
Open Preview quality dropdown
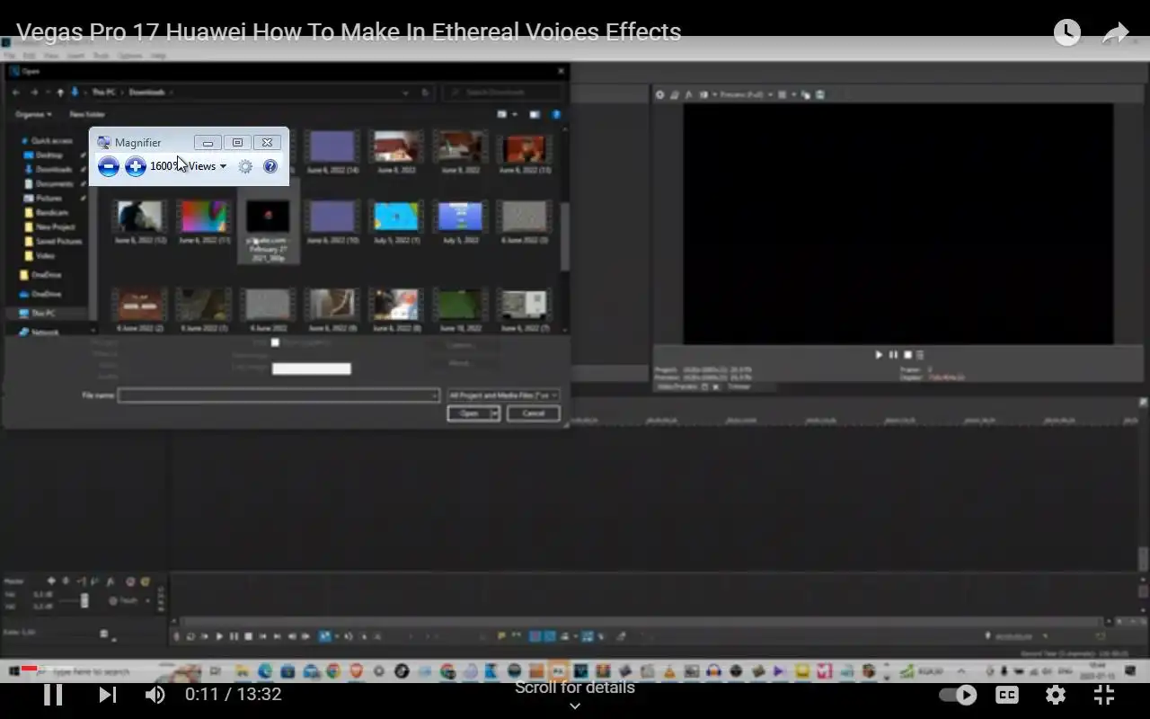pyautogui.click(x=745, y=94)
